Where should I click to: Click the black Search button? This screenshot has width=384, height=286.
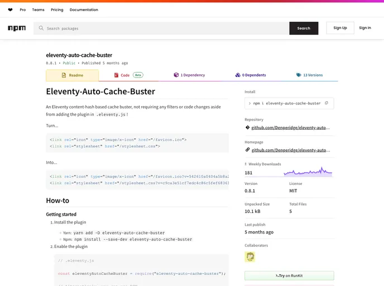pos(304,28)
